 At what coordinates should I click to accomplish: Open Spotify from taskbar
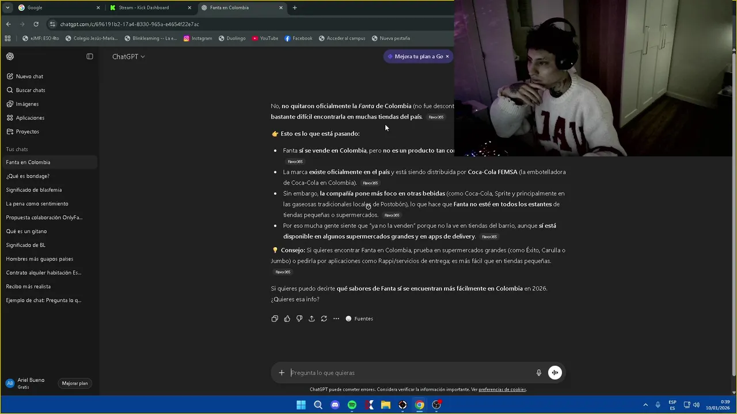coord(352,405)
